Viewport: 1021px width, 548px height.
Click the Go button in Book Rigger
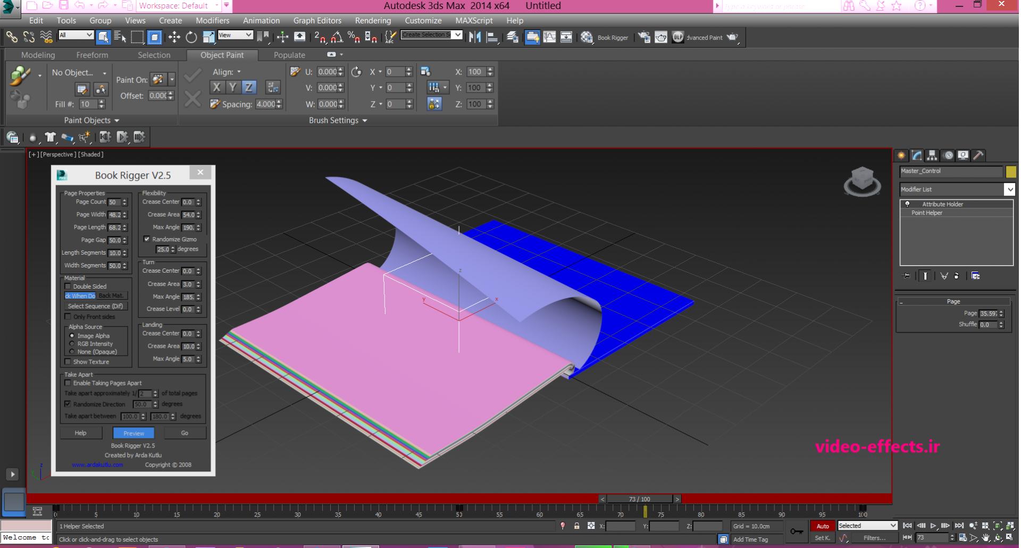[x=185, y=433]
